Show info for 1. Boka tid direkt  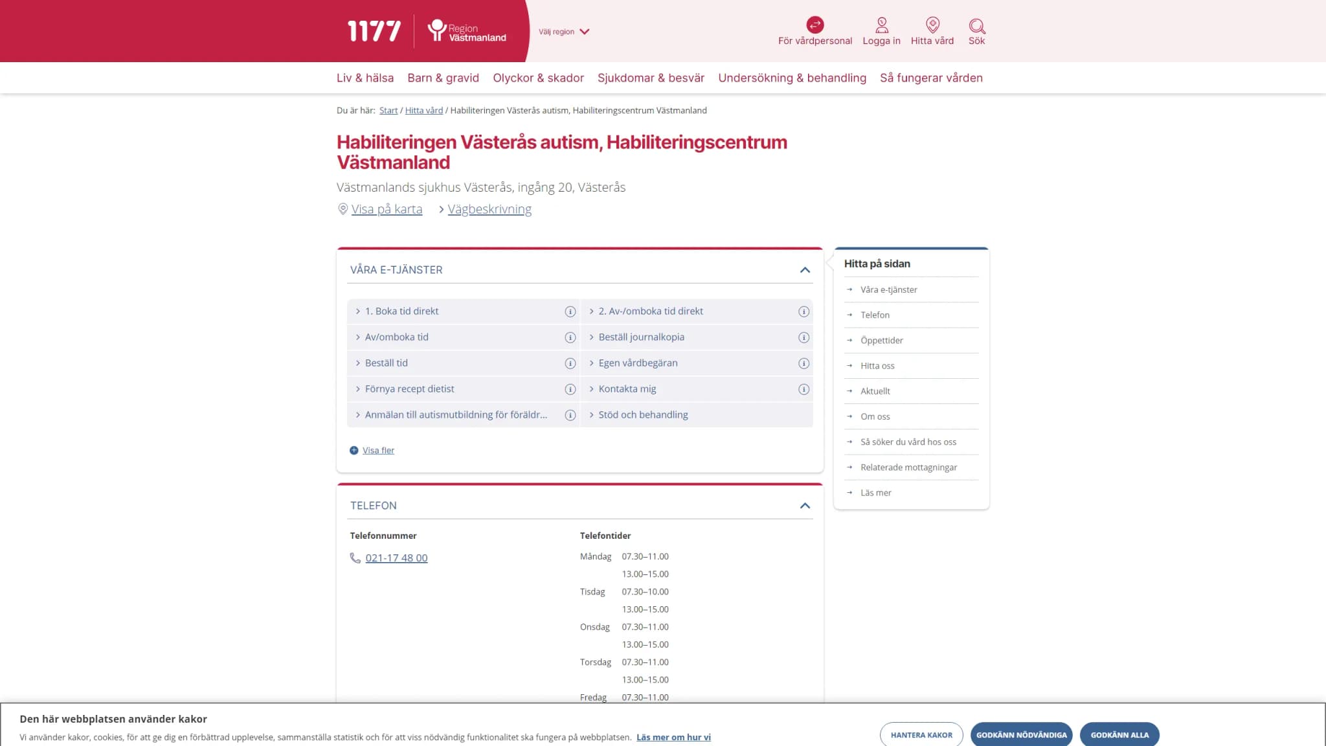tap(570, 311)
